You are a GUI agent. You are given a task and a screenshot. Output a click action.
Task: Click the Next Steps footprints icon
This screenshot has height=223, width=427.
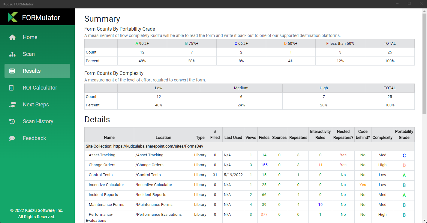coord(12,105)
